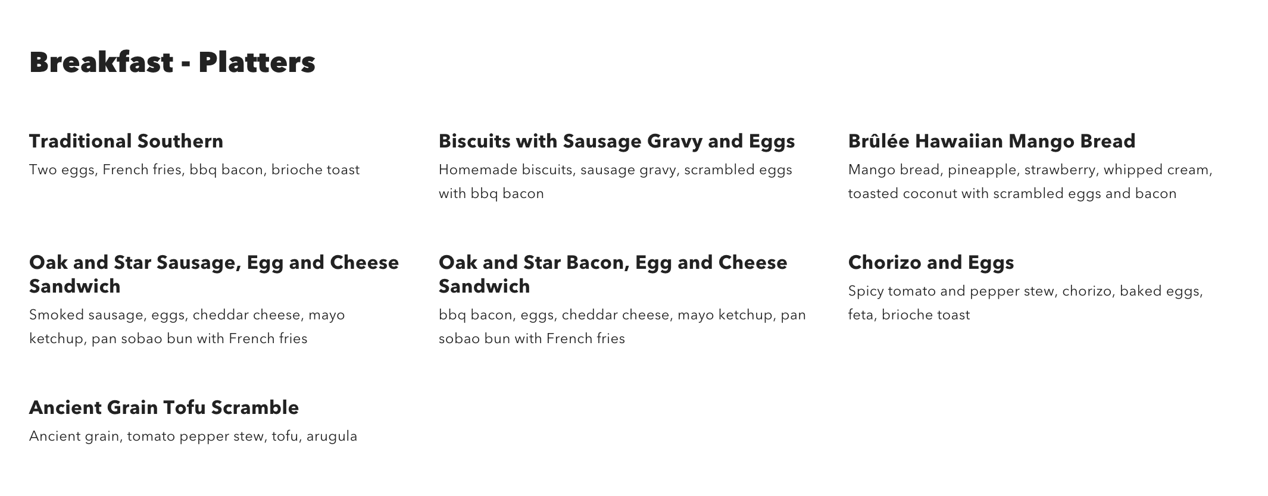
Task: Select Oak and Star Sausage sandwich title
Action: [214, 274]
